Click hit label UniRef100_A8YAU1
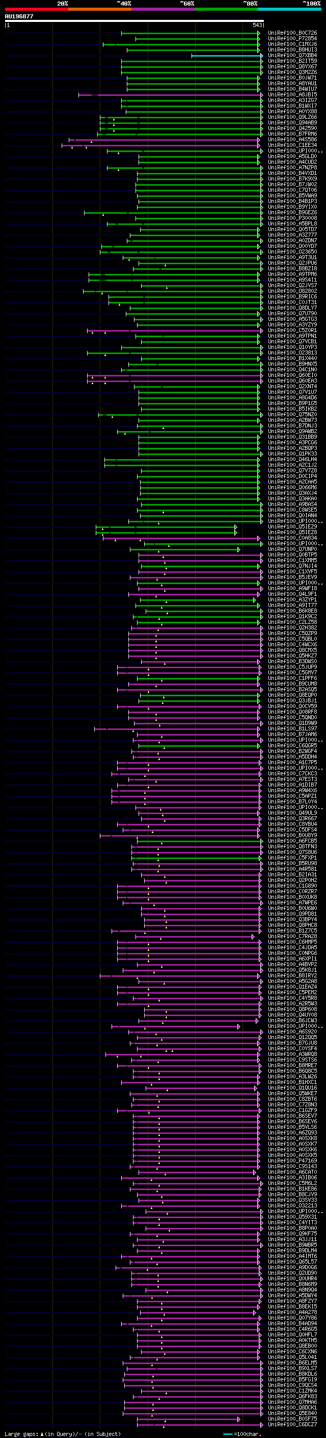Viewport: 326px width, 1438px height. [x=292, y=83]
